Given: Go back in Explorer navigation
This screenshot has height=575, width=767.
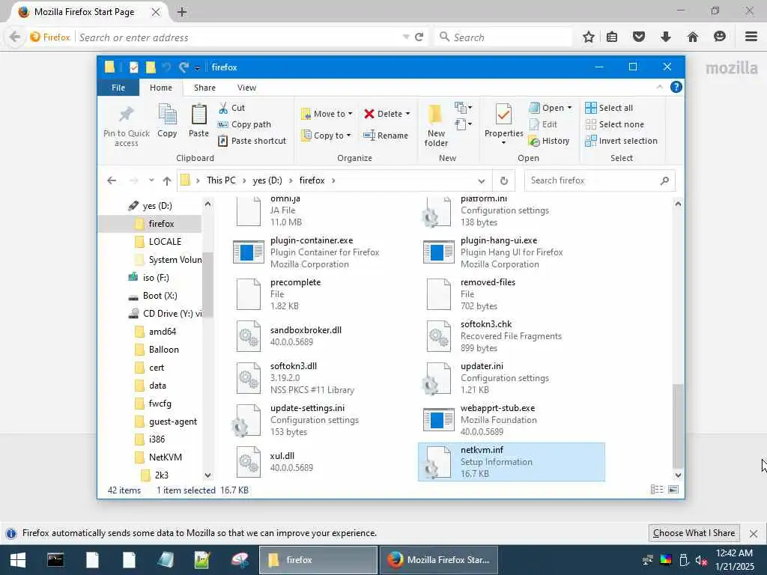Looking at the screenshot, I should (112, 181).
